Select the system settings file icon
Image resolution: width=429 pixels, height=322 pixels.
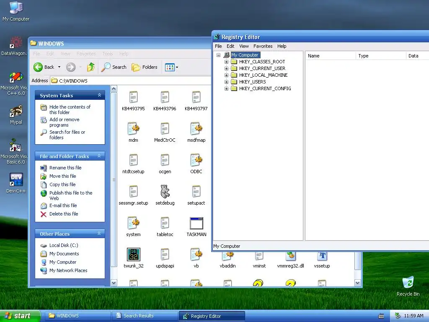[x=133, y=223]
